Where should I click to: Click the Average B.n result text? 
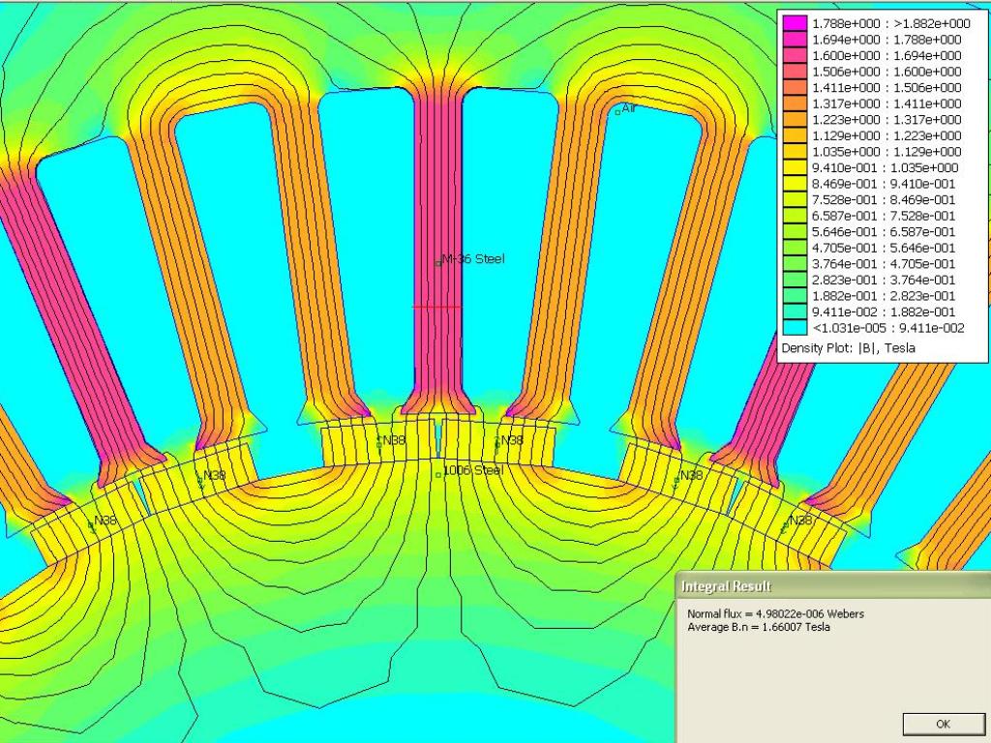coord(758,627)
